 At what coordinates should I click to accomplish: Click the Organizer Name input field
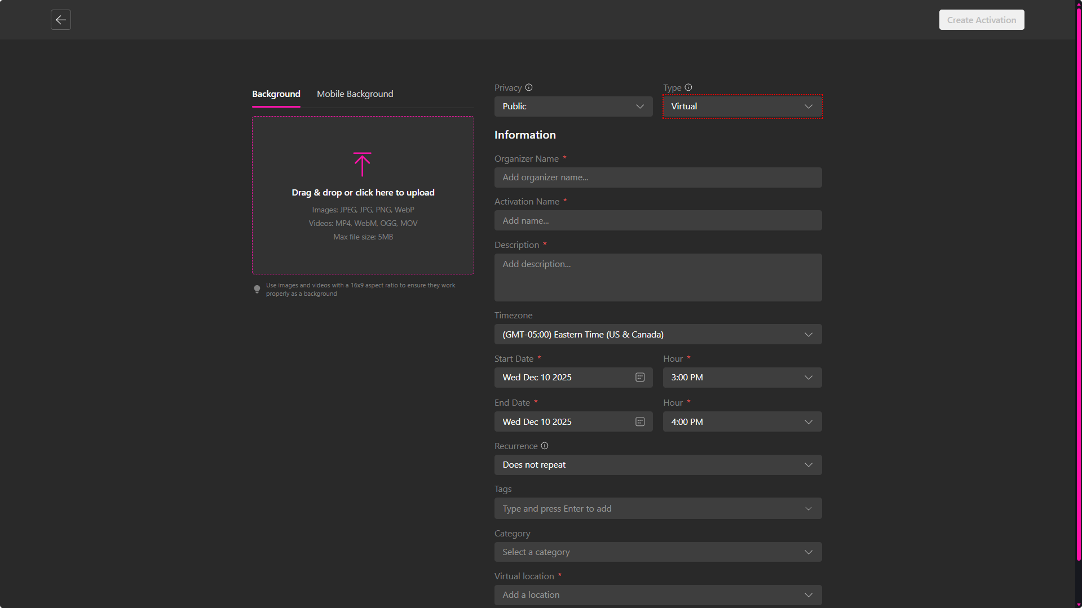coord(657,177)
